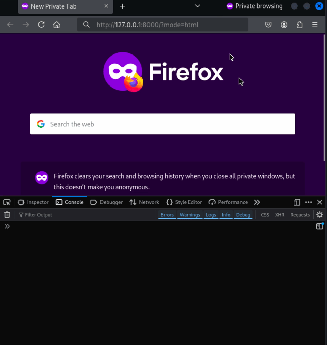Viewport: 327px width, 345px height.
Task: Expand the hidden DevTools panels chevron
Action: (x=257, y=202)
